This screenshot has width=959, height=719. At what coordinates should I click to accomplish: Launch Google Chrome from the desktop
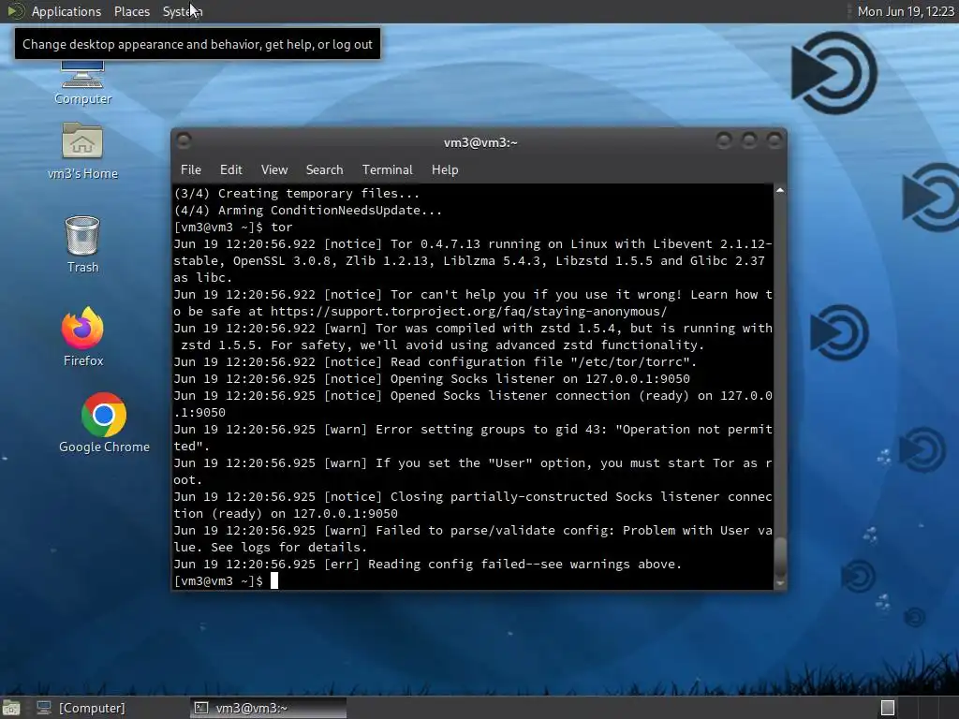coord(104,423)
